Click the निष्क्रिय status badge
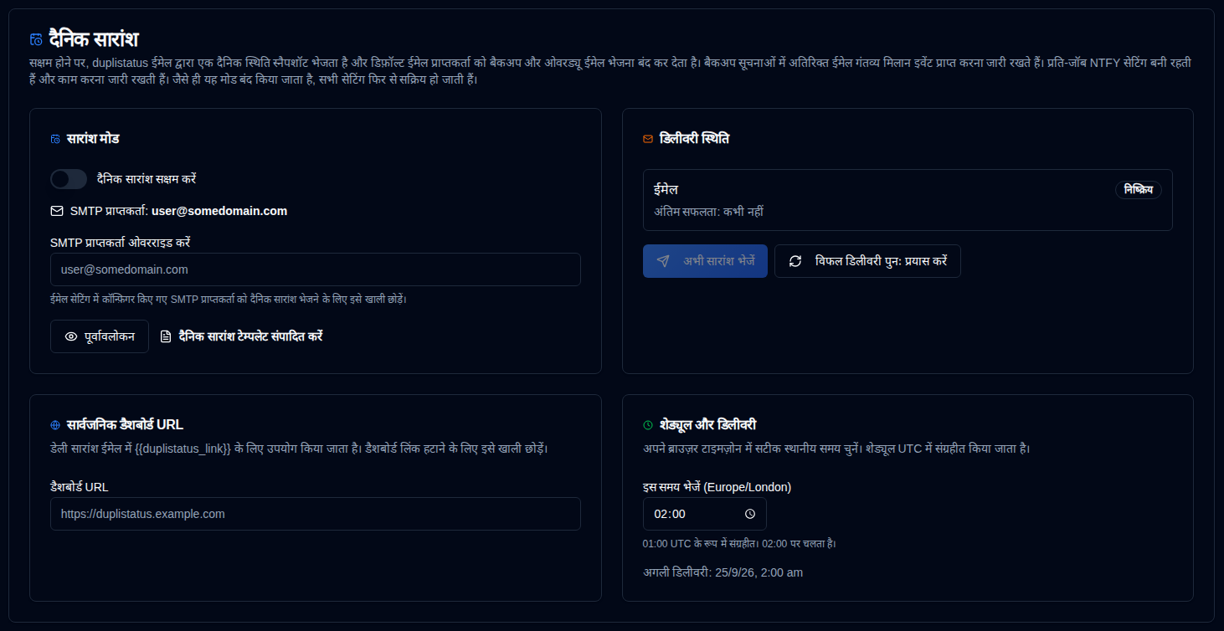Viewport: 1224px width, 631px height. tap(1139, 190)
